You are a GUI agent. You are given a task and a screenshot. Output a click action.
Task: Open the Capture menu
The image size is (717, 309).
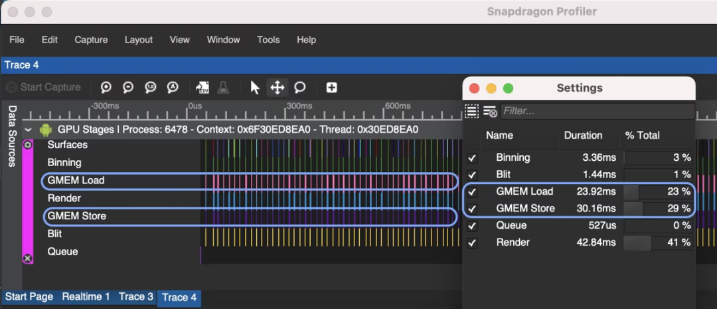(91, 40)
